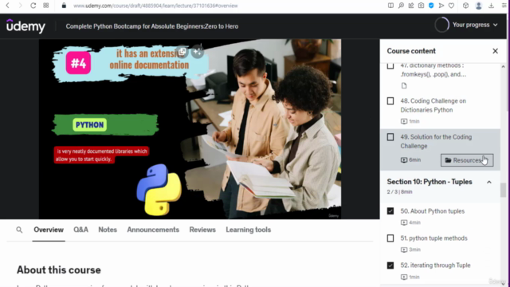
Task: Select the Overview tab
Action: click(49, 230)
